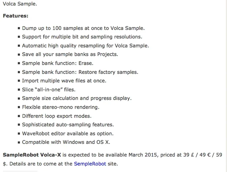227x172 pixels.
Task: Click 'Automatic high quality resampling' feature line
Action: click(x=85, y=46)
